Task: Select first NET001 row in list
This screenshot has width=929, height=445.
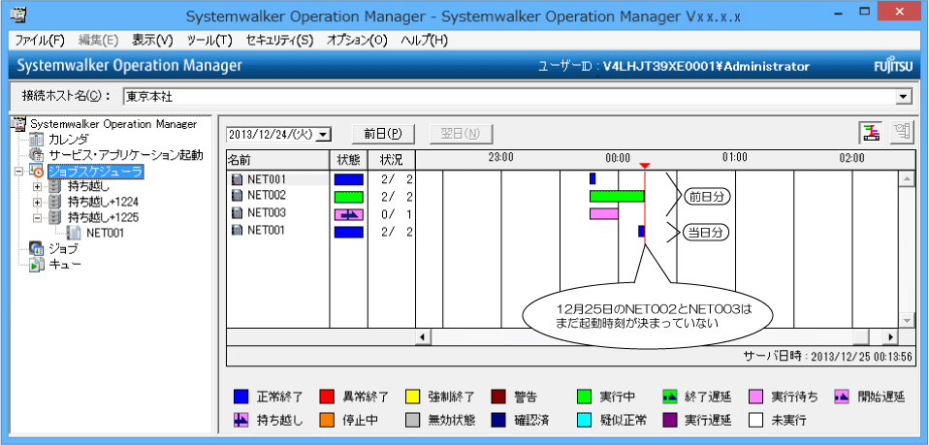Action: tap(278, 179)
